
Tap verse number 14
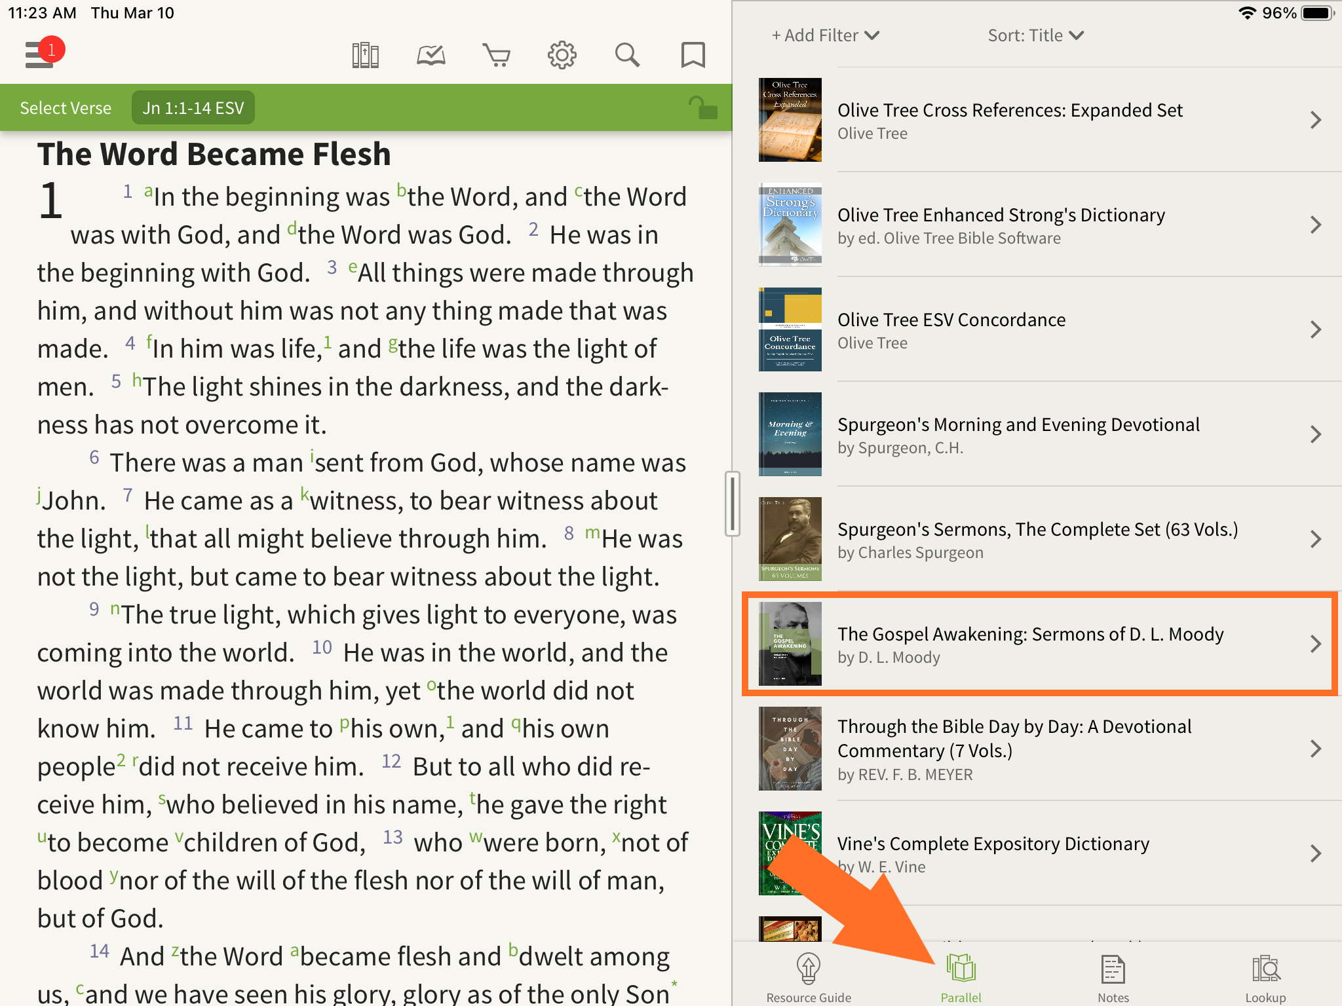(x=100, y=951)
